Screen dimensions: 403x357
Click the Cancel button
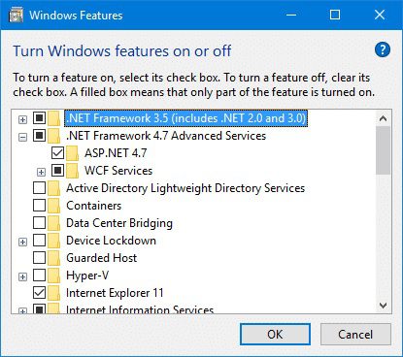pos(355,334)
